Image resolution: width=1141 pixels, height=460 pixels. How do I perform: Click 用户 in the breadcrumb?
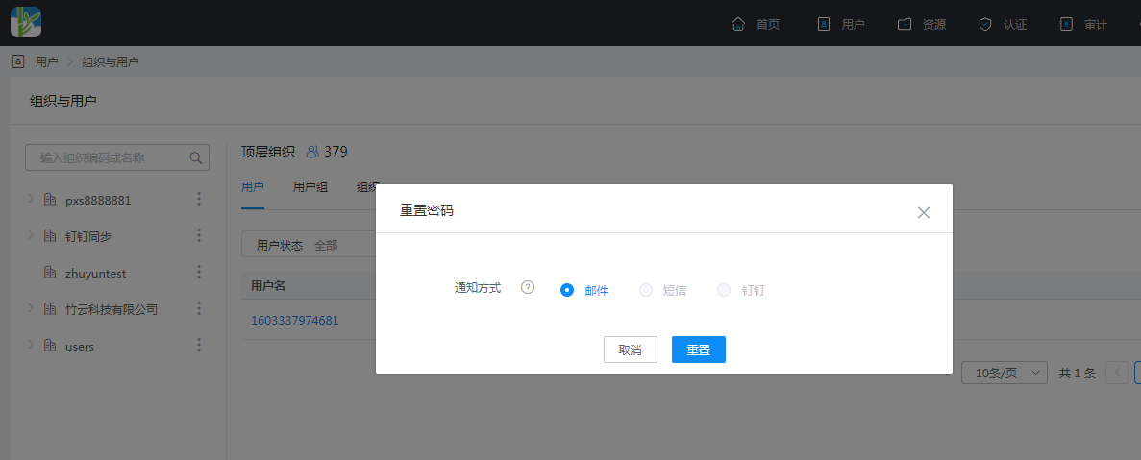[x=46, y=62]
